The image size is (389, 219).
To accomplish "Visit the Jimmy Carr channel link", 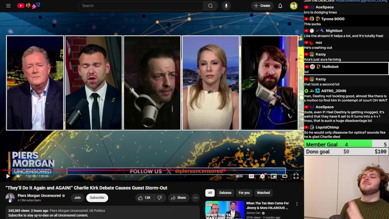I will click(x=253, y=213).
